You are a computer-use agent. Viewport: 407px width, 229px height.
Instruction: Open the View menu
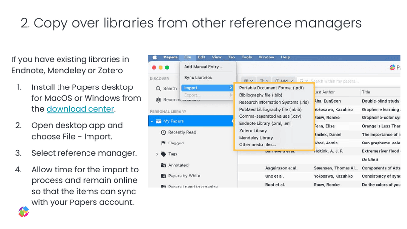coord(216,57)
